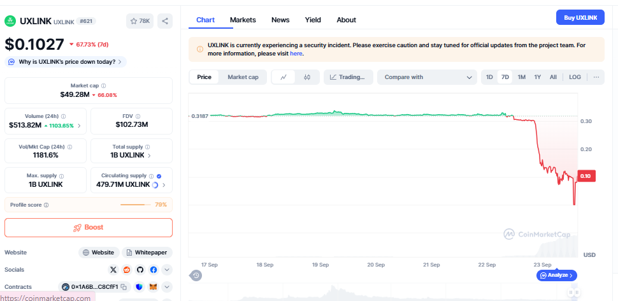
Task: Add UXLINK to watchlist via star button
Action: (x=140, y=21)
